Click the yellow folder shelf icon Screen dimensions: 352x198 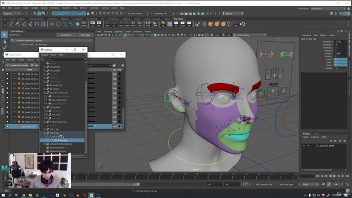point(163,24)
